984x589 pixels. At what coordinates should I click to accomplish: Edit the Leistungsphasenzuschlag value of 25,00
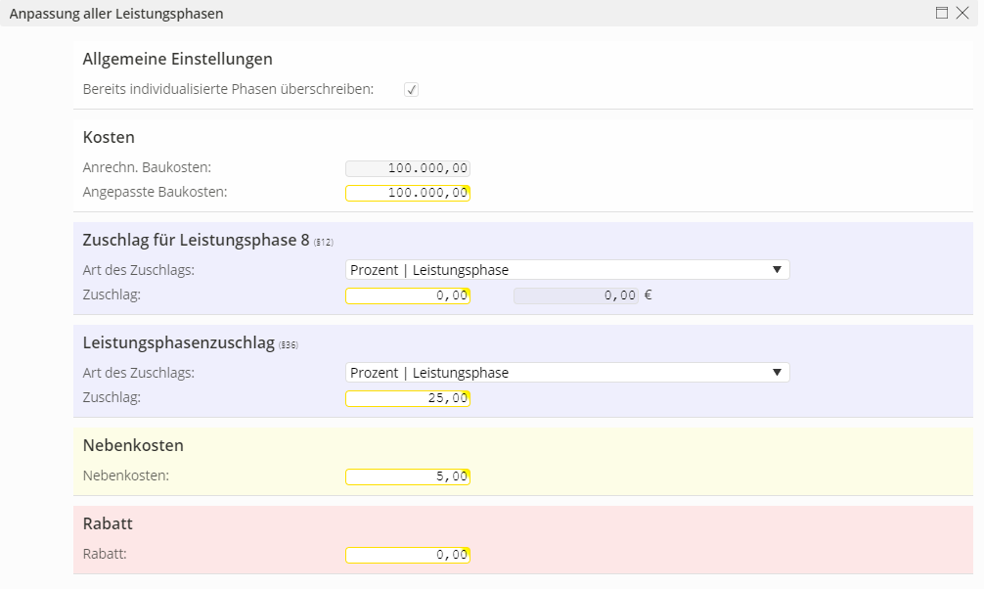408,398
